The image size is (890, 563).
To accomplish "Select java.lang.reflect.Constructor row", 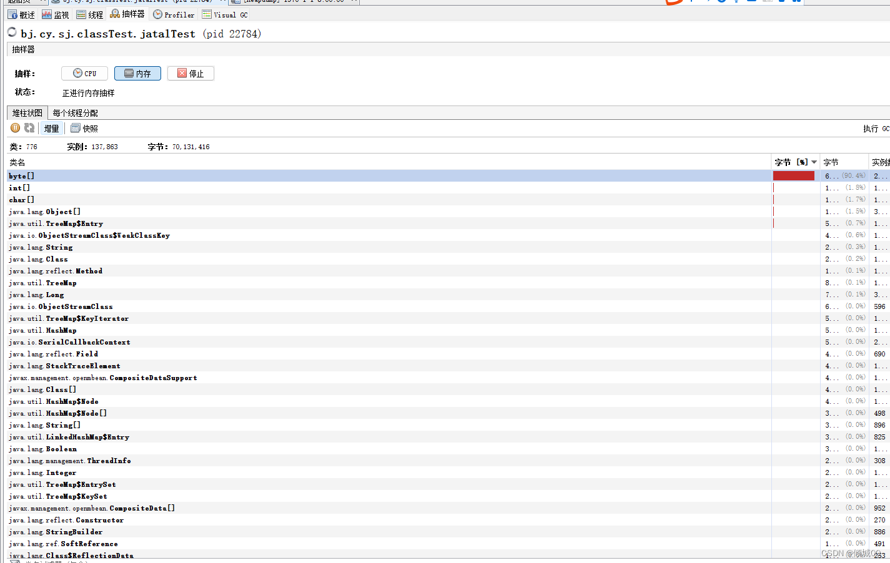I will pos(448,520).
